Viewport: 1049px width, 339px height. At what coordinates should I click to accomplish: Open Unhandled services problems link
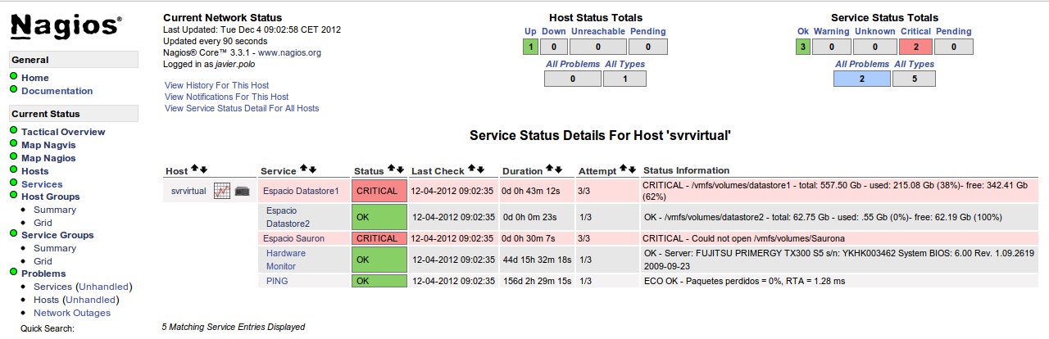pos(103,287)
